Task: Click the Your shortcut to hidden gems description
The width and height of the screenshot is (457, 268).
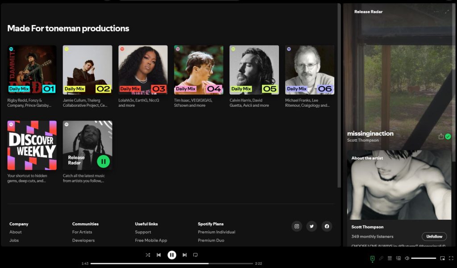Action: pos(27,178)
